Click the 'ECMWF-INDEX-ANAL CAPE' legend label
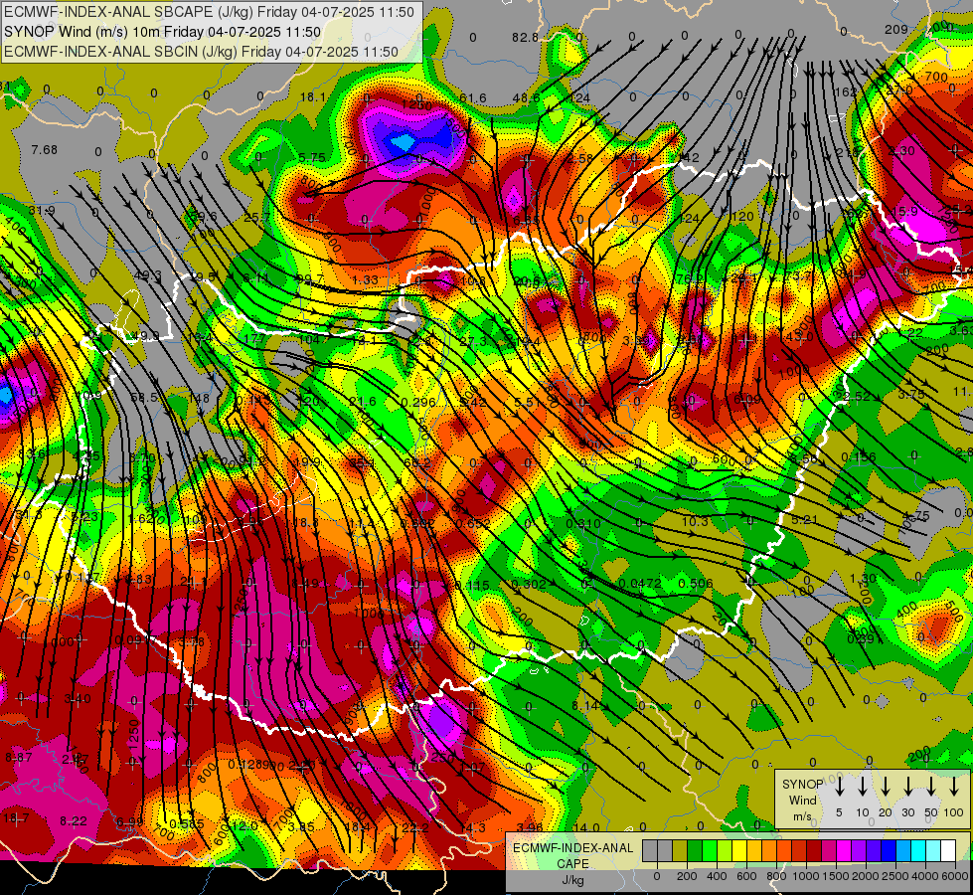973x895 pixels. [572, 855]
